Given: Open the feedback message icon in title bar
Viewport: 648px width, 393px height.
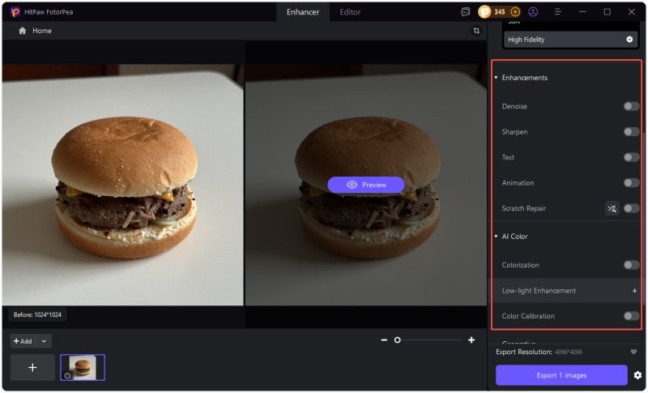Looking at the screenshot, I should (465, 12).
